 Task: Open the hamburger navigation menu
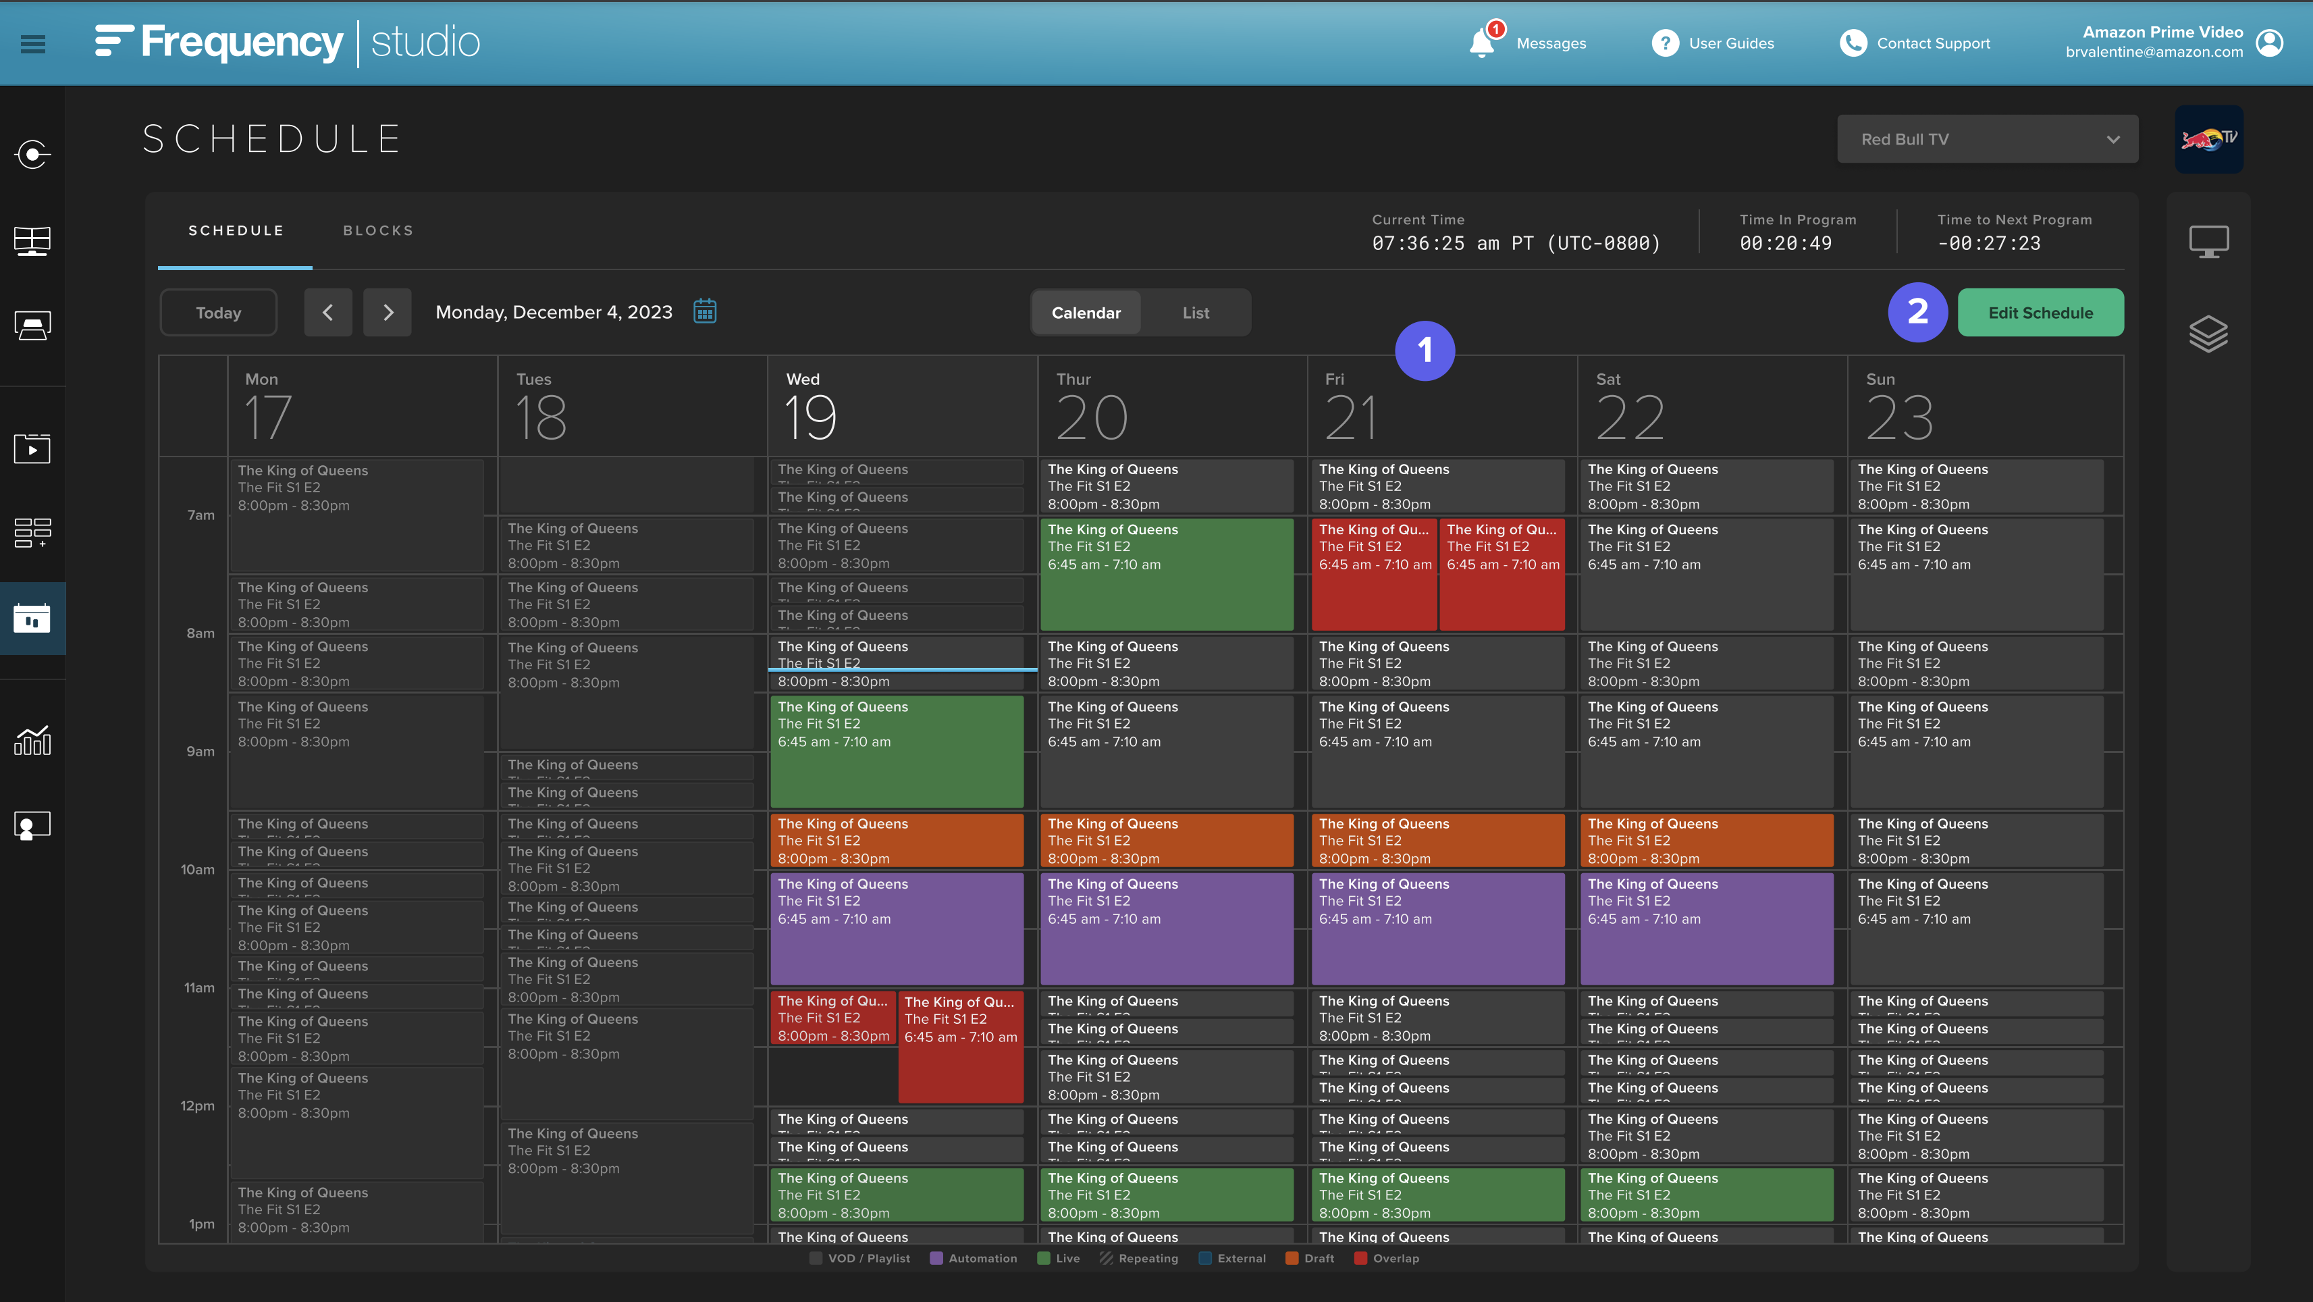(x=33, y=44)
